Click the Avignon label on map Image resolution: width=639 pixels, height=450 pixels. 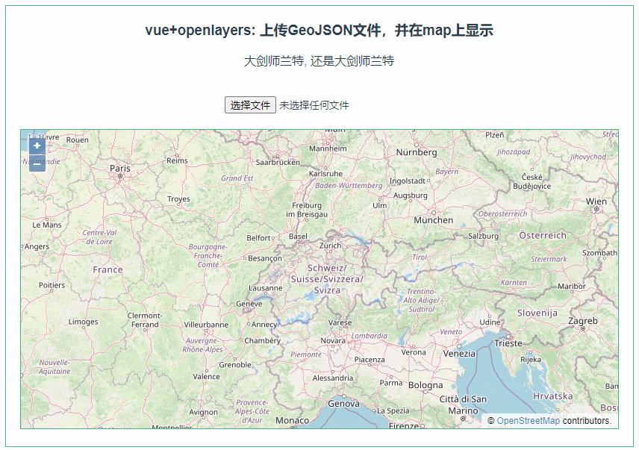coord(203,412)
